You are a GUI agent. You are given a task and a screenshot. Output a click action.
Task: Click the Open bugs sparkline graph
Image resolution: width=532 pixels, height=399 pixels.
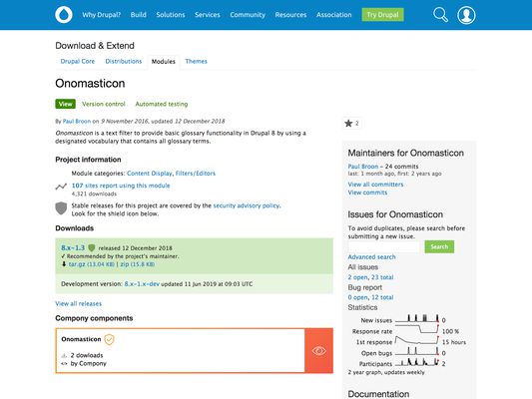coord(417,351)
